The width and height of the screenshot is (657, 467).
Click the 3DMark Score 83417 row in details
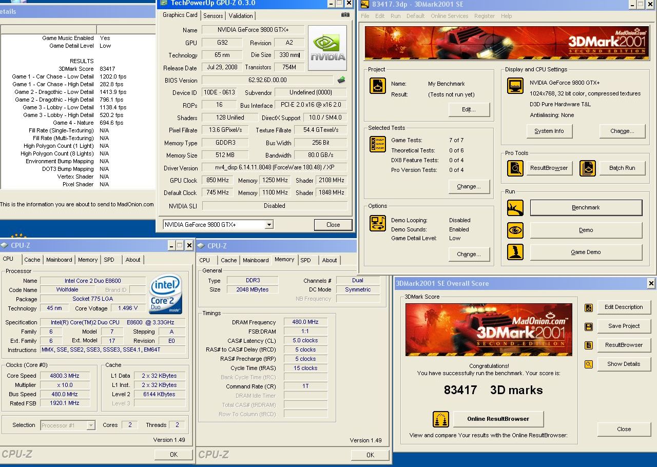pyautogui.click(x=78, y=69)
